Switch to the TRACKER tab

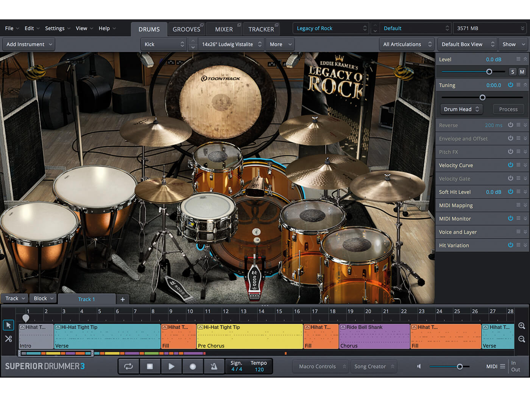pos(261,29)
